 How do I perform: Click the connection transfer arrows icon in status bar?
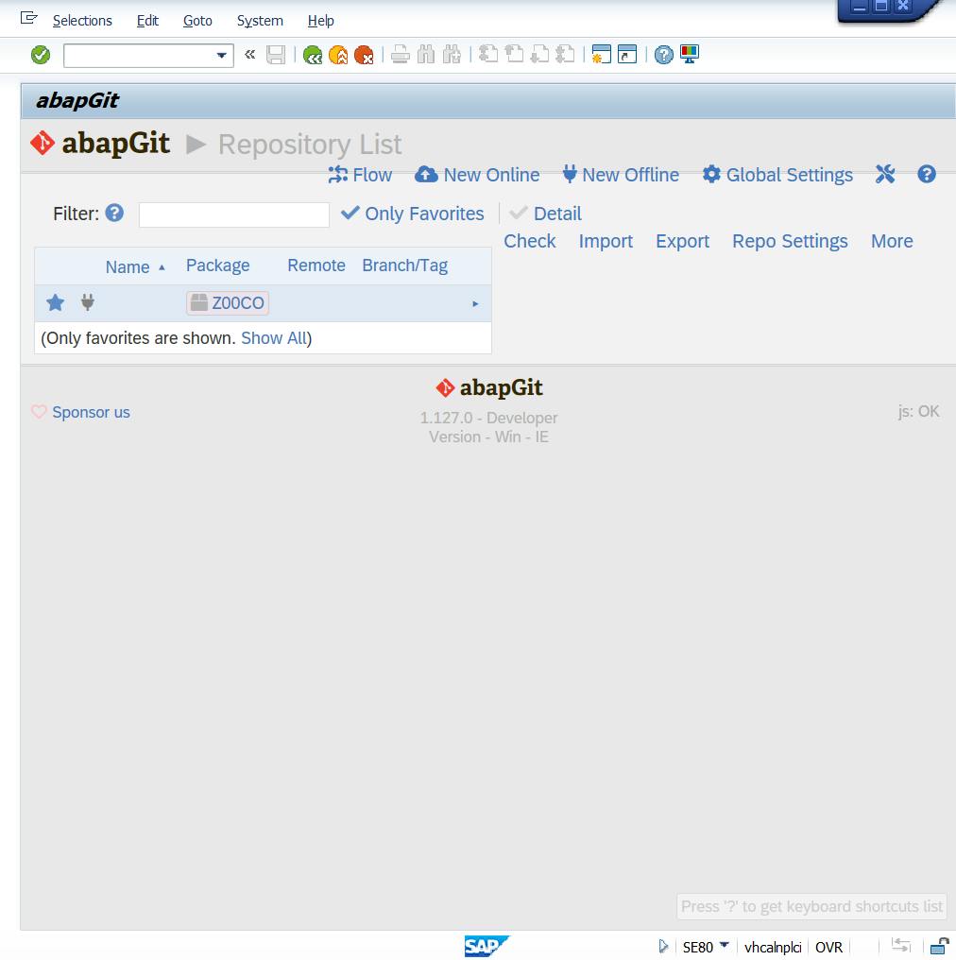[901, 946]
